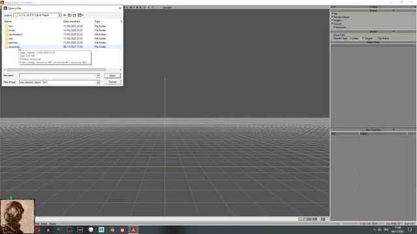Open the Item Properties header dropdown arrow

(394, 130)
